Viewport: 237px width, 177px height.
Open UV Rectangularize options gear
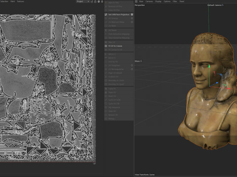pyautogui.click(x=132, y=69)
